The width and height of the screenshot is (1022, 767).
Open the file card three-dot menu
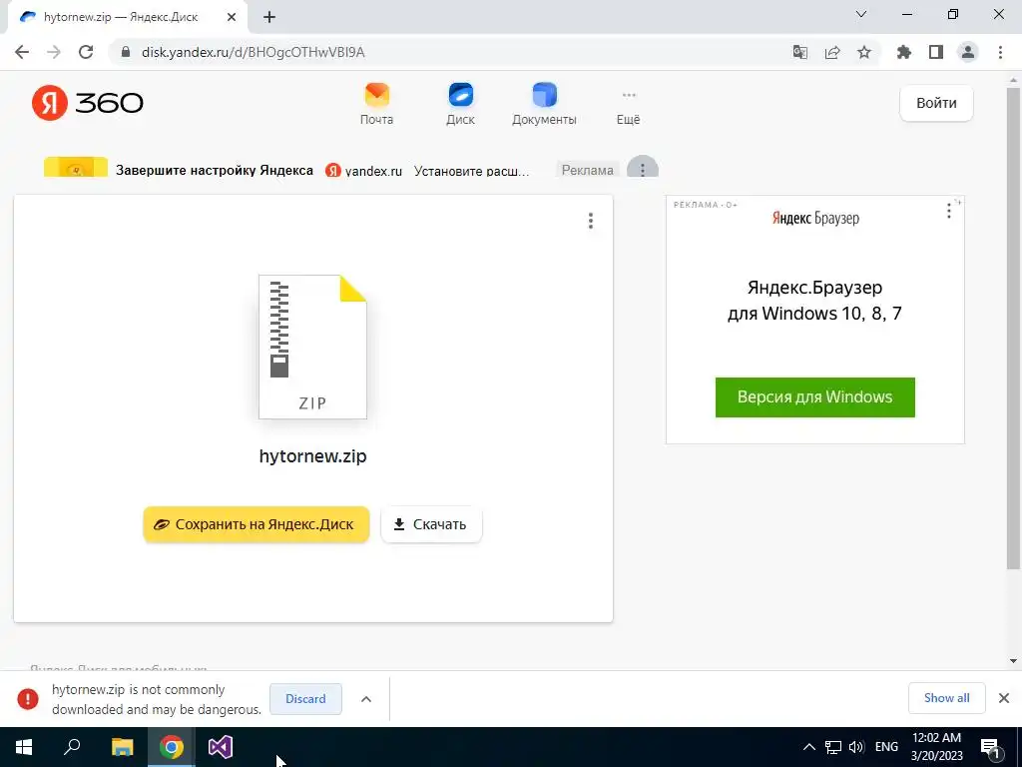click(x=591, y=221)
